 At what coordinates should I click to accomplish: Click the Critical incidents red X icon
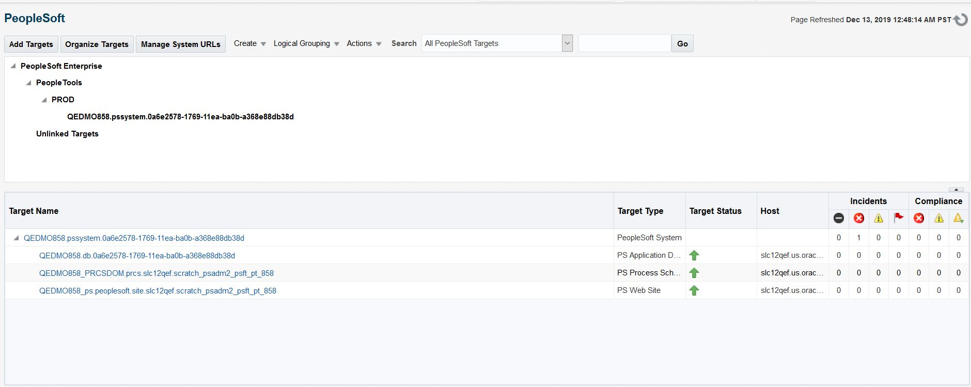click(859, 218)
